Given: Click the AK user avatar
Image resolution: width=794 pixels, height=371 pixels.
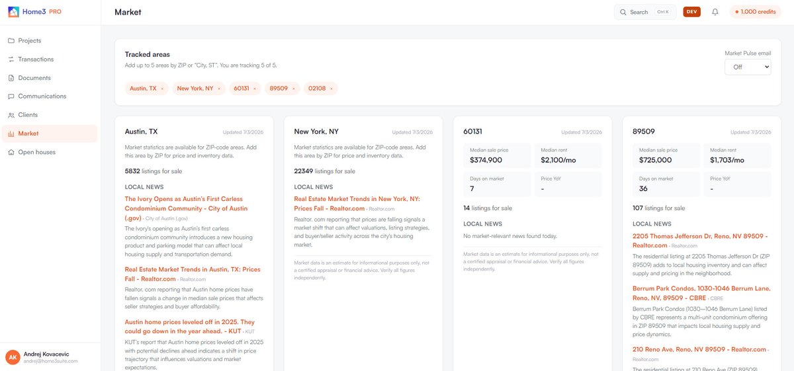Looking at the screenshot, I should [13, 357].
